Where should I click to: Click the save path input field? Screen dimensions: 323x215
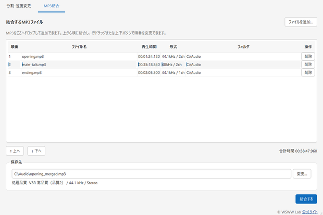[x=152, y=174]
